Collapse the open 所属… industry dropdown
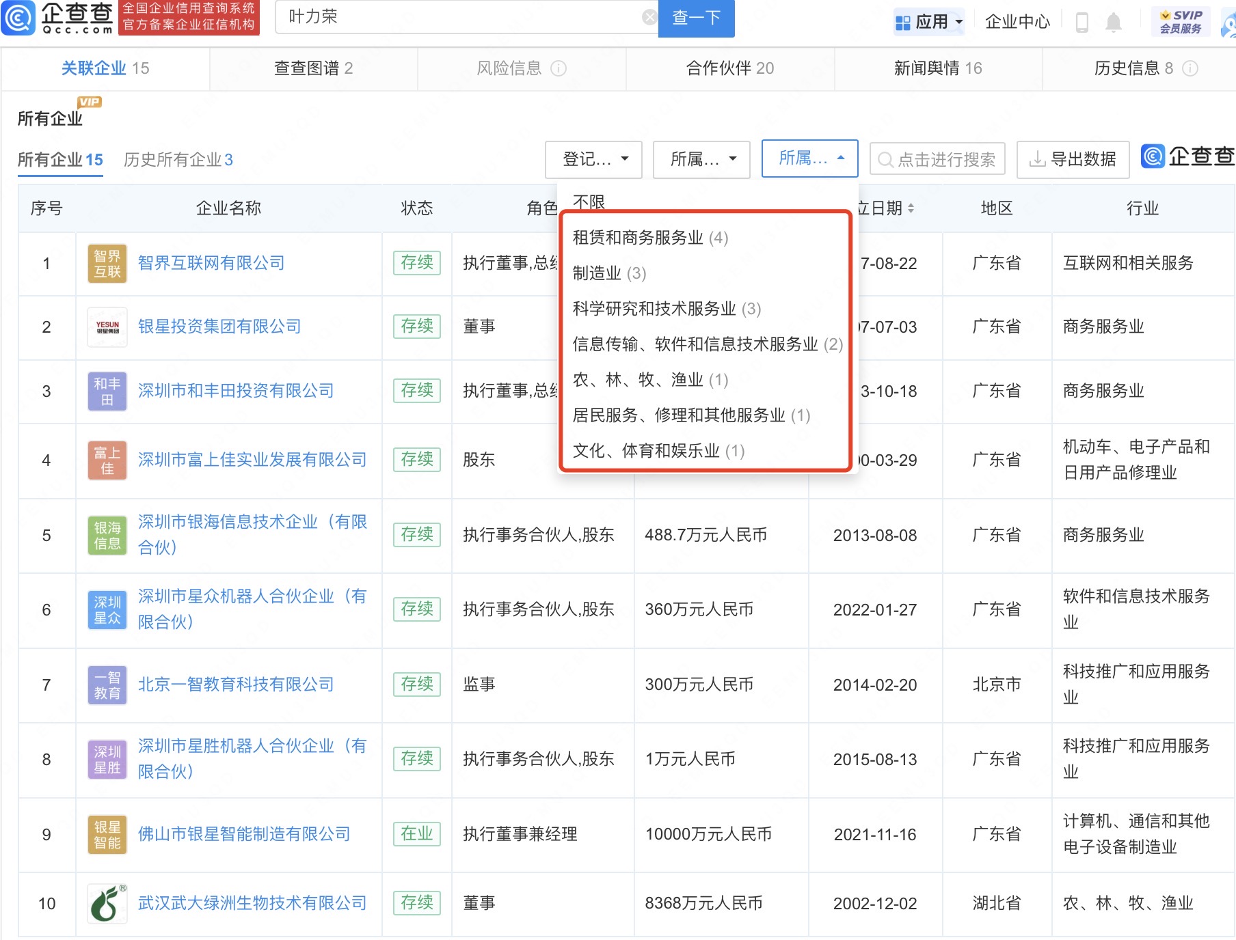 click(x=810, y=158)
